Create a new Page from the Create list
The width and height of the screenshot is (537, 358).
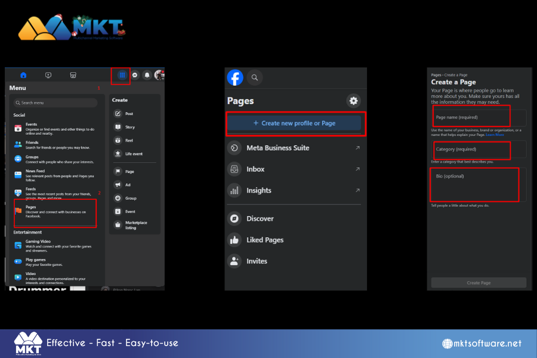coord(135,171)
